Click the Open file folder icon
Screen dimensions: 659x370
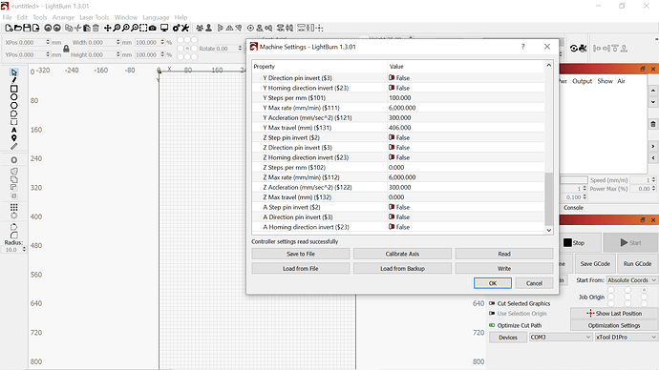click(17, 28)
